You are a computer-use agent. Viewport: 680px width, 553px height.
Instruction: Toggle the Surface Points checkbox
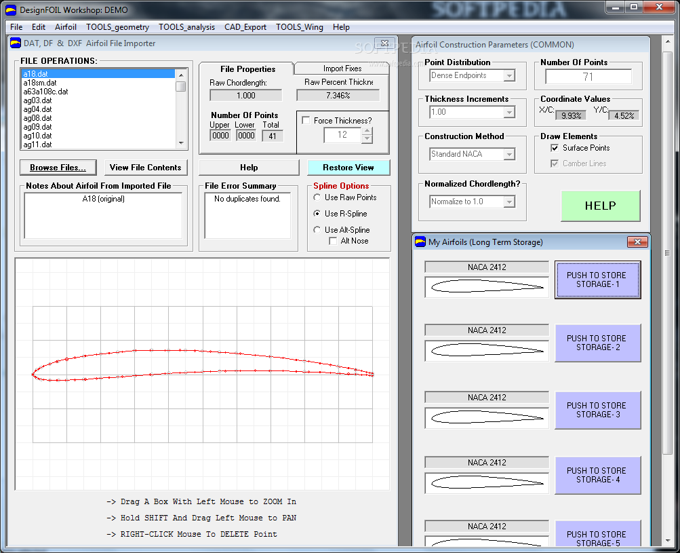pyautogui.click(x=555, y=148)
